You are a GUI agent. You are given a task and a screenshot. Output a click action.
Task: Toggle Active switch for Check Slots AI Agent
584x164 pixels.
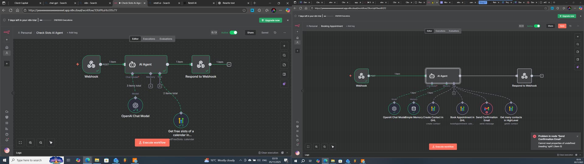233,32
